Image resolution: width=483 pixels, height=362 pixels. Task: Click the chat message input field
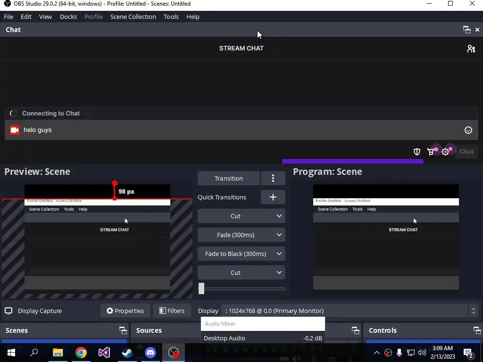[x=241, y=130]
